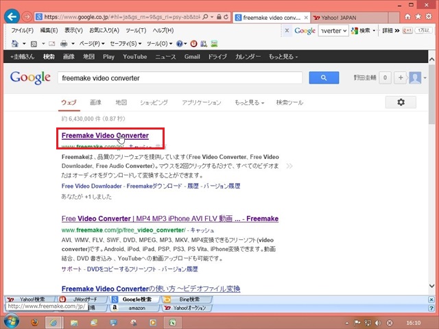This screenshot has height=329, width=439.
Task: Click the Google search query input field
Action: [178, 78]
